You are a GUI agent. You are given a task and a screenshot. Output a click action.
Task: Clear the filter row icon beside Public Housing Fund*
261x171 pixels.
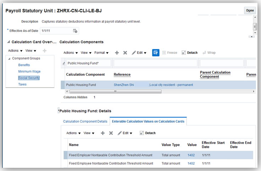(x=63, y=63)
